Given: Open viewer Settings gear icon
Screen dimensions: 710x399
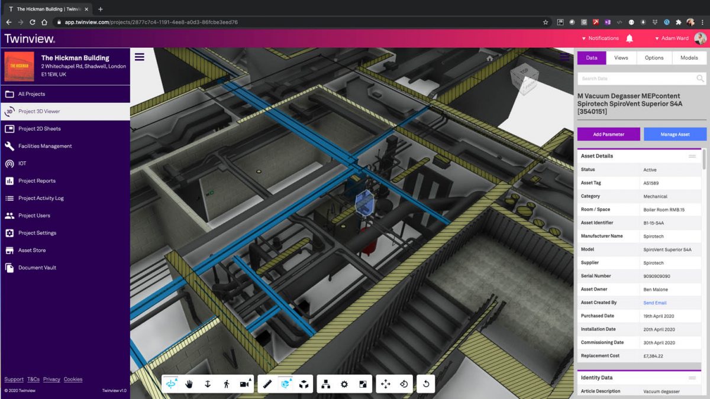Looking at the screenshot, I should [344, 384].
